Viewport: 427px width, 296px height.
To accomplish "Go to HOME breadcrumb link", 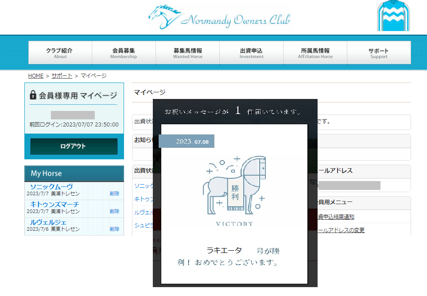I will coord(36,76).
